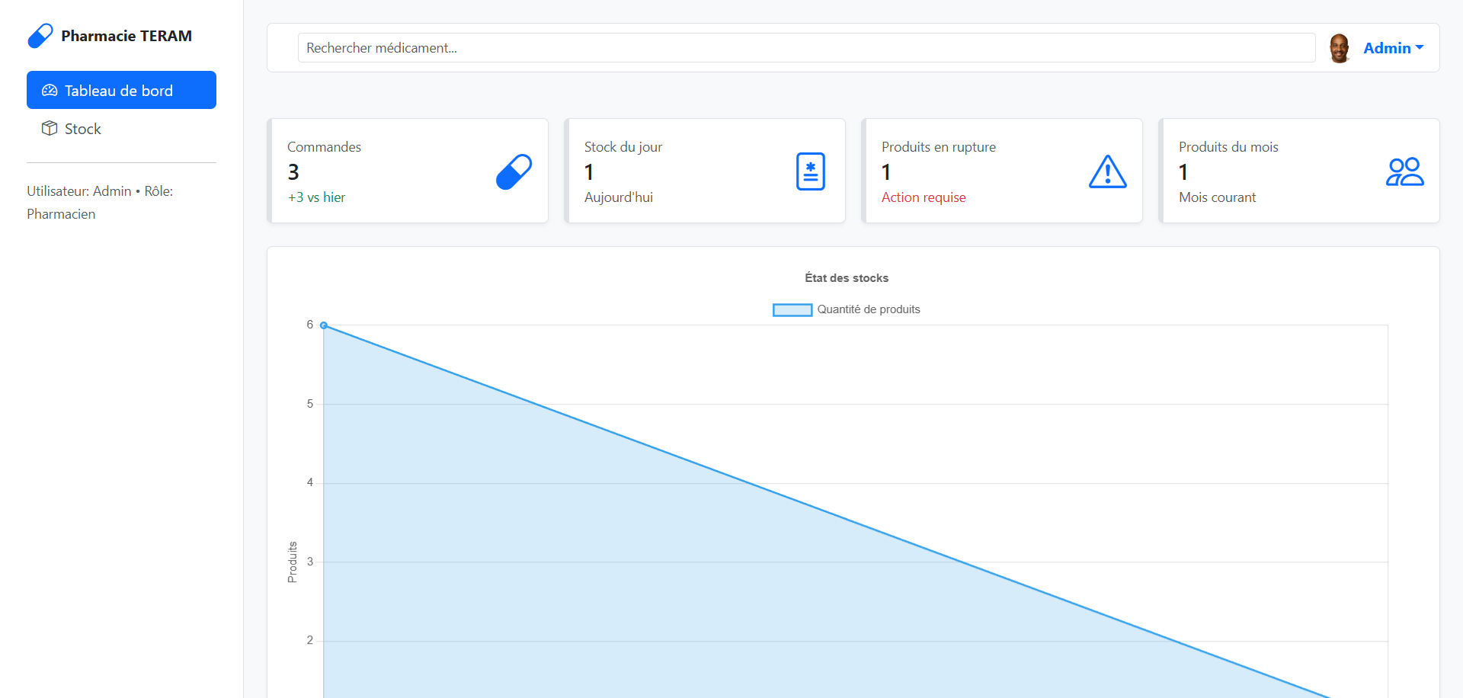The height and width of the screenshot is (698, 1463).
Task: Click the admin avatar photo
Action: click(x=1339, y=48)
